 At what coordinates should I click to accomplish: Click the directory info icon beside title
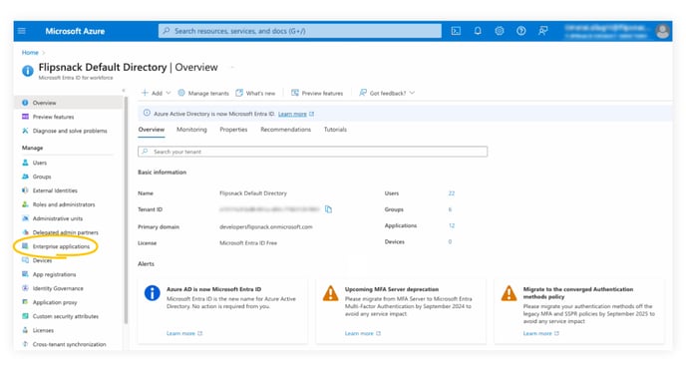[x=28, y=71]
